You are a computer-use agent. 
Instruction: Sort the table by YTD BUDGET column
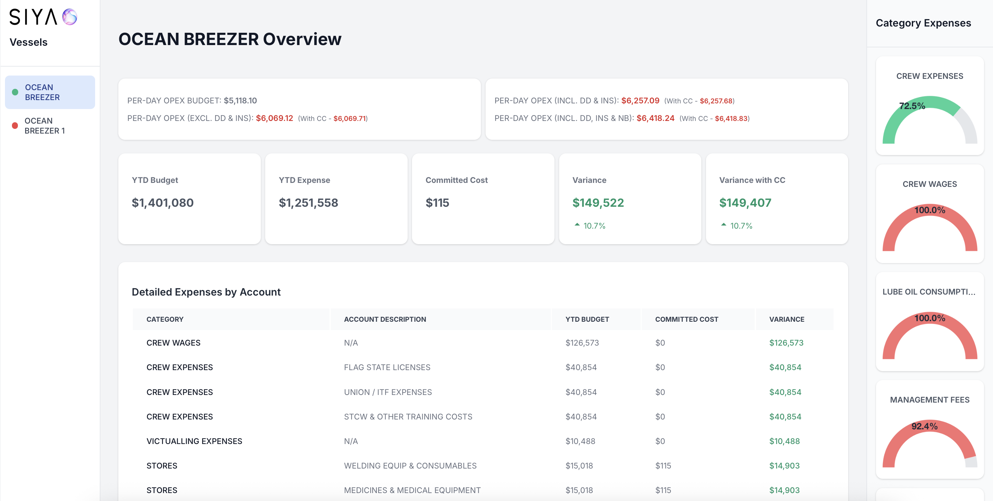[587, 319]
